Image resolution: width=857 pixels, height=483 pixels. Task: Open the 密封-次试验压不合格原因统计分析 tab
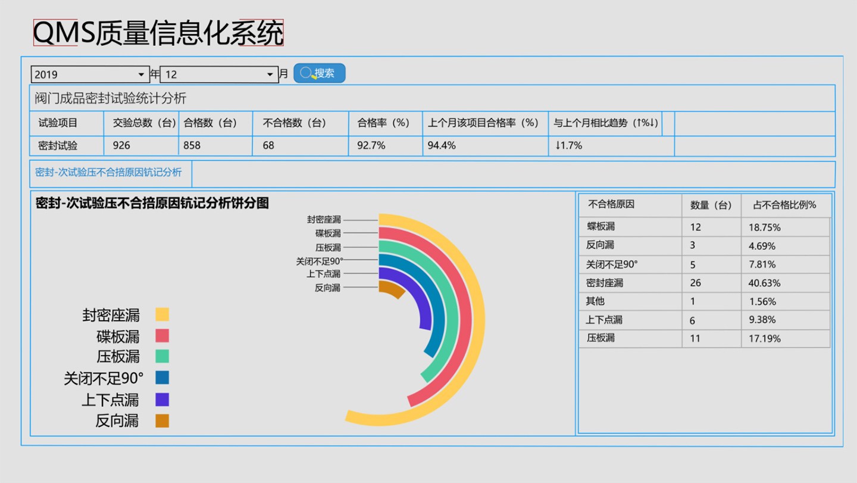pyautogui.click(x=109, y=172)
